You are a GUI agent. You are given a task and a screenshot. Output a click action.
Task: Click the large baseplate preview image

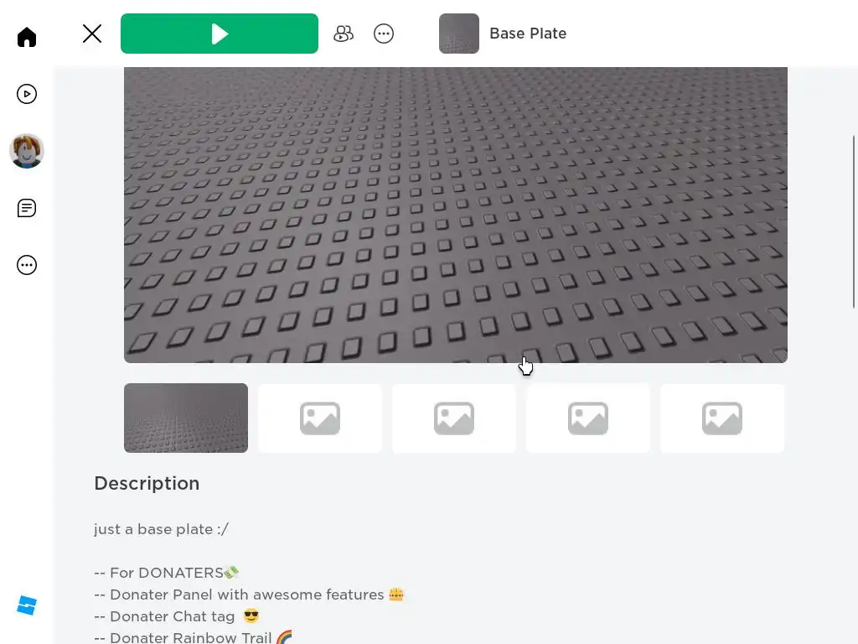tap(456, 215)
